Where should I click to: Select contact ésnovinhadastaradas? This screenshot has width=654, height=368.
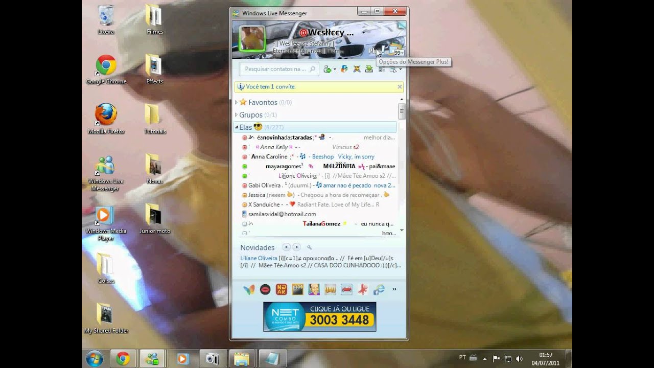318,137
